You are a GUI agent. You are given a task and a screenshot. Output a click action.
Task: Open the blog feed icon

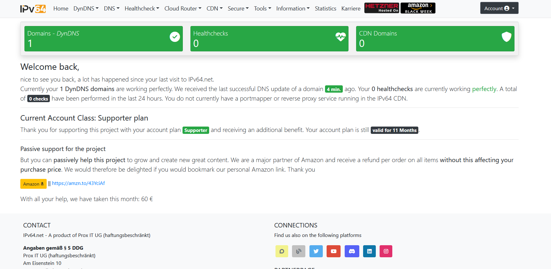coord(299,251)
